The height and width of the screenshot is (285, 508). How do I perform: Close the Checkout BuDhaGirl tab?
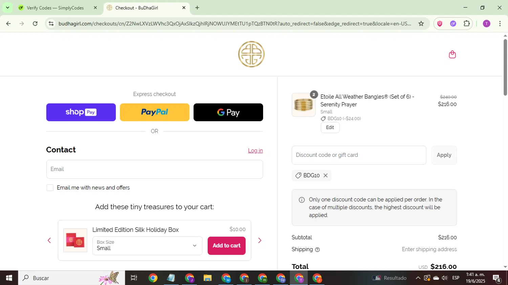(x=184, y=8)
